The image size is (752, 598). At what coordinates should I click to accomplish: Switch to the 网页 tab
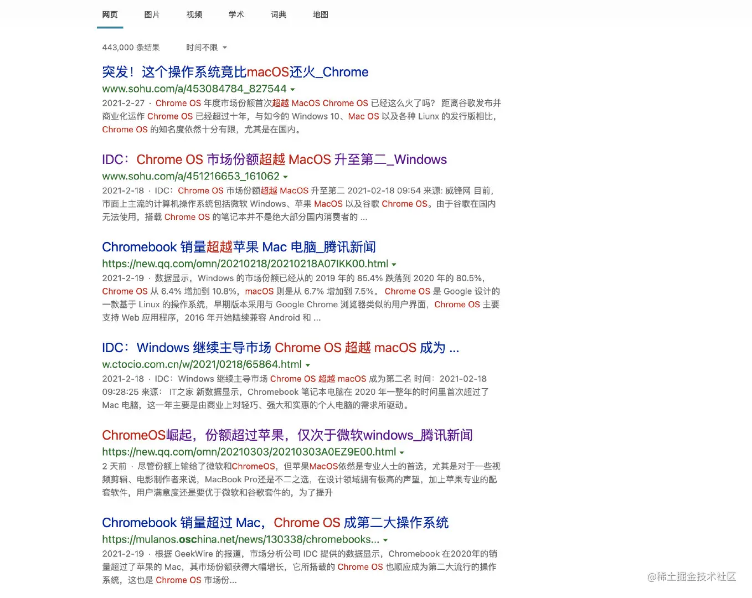tap(110, 14)
